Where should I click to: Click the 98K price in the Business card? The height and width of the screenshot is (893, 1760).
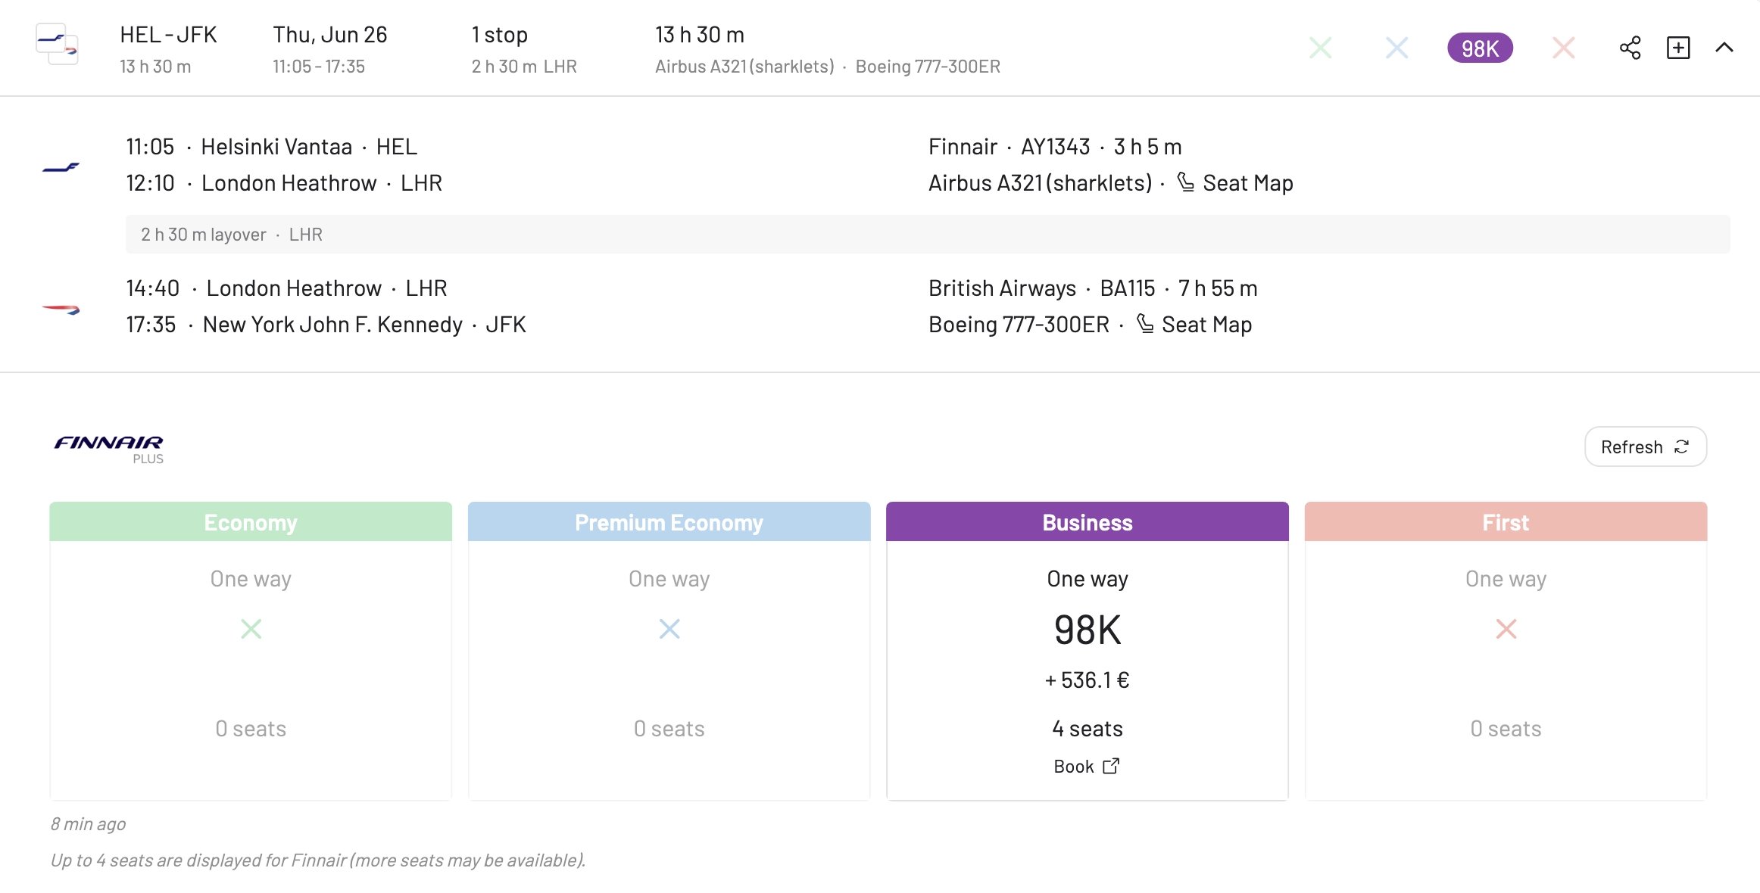(1088, 630)
